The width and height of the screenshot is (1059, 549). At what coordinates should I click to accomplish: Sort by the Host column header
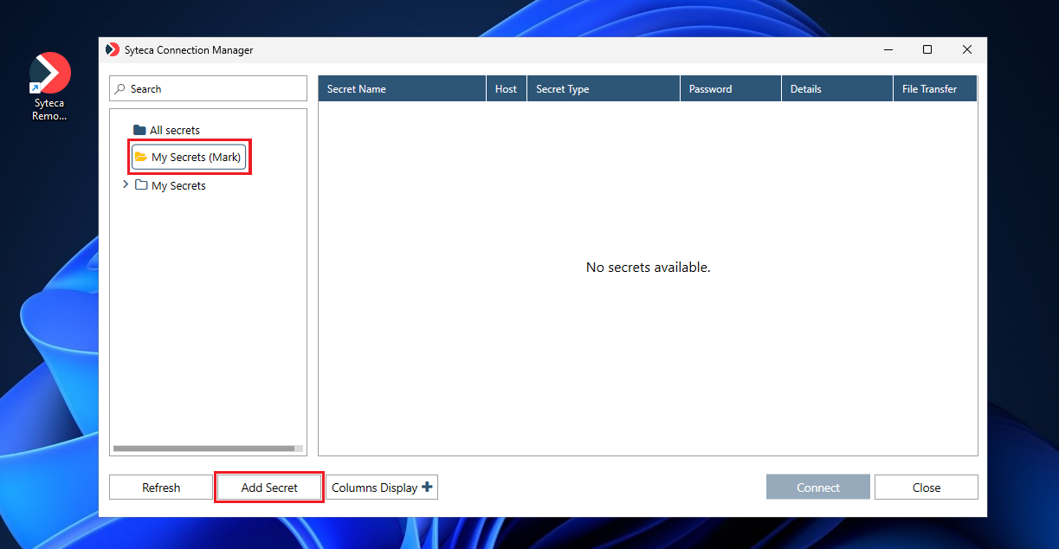[x=506, y=89]
